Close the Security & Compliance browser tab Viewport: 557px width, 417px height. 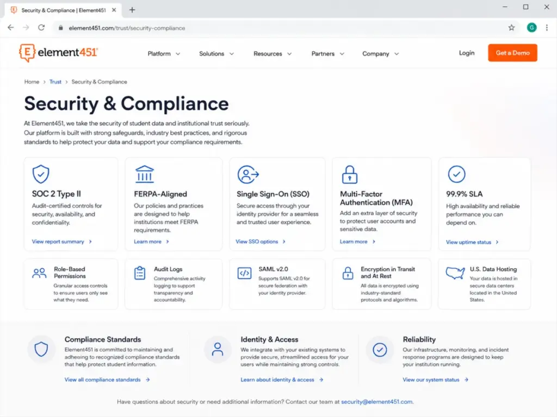pos(114,10)
